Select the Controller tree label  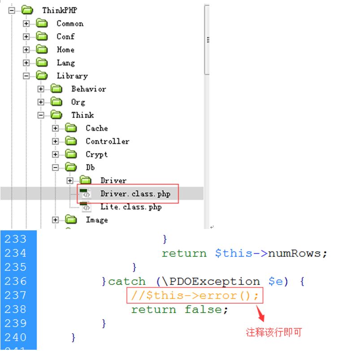[108, 141]
